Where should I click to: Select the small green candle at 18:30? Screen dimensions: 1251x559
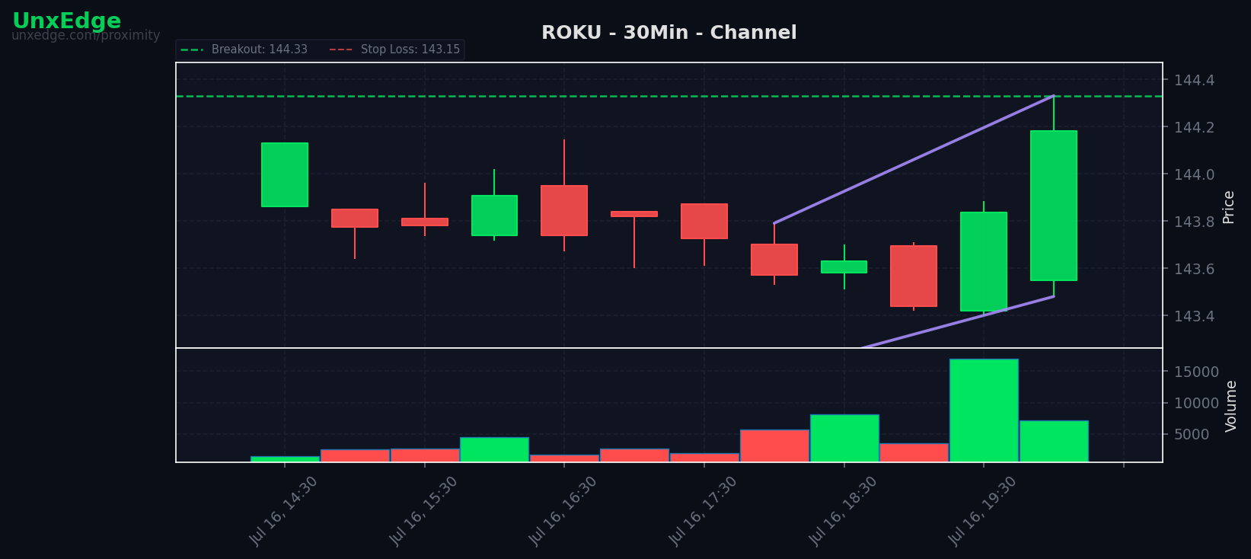click(x=844, y=267)
